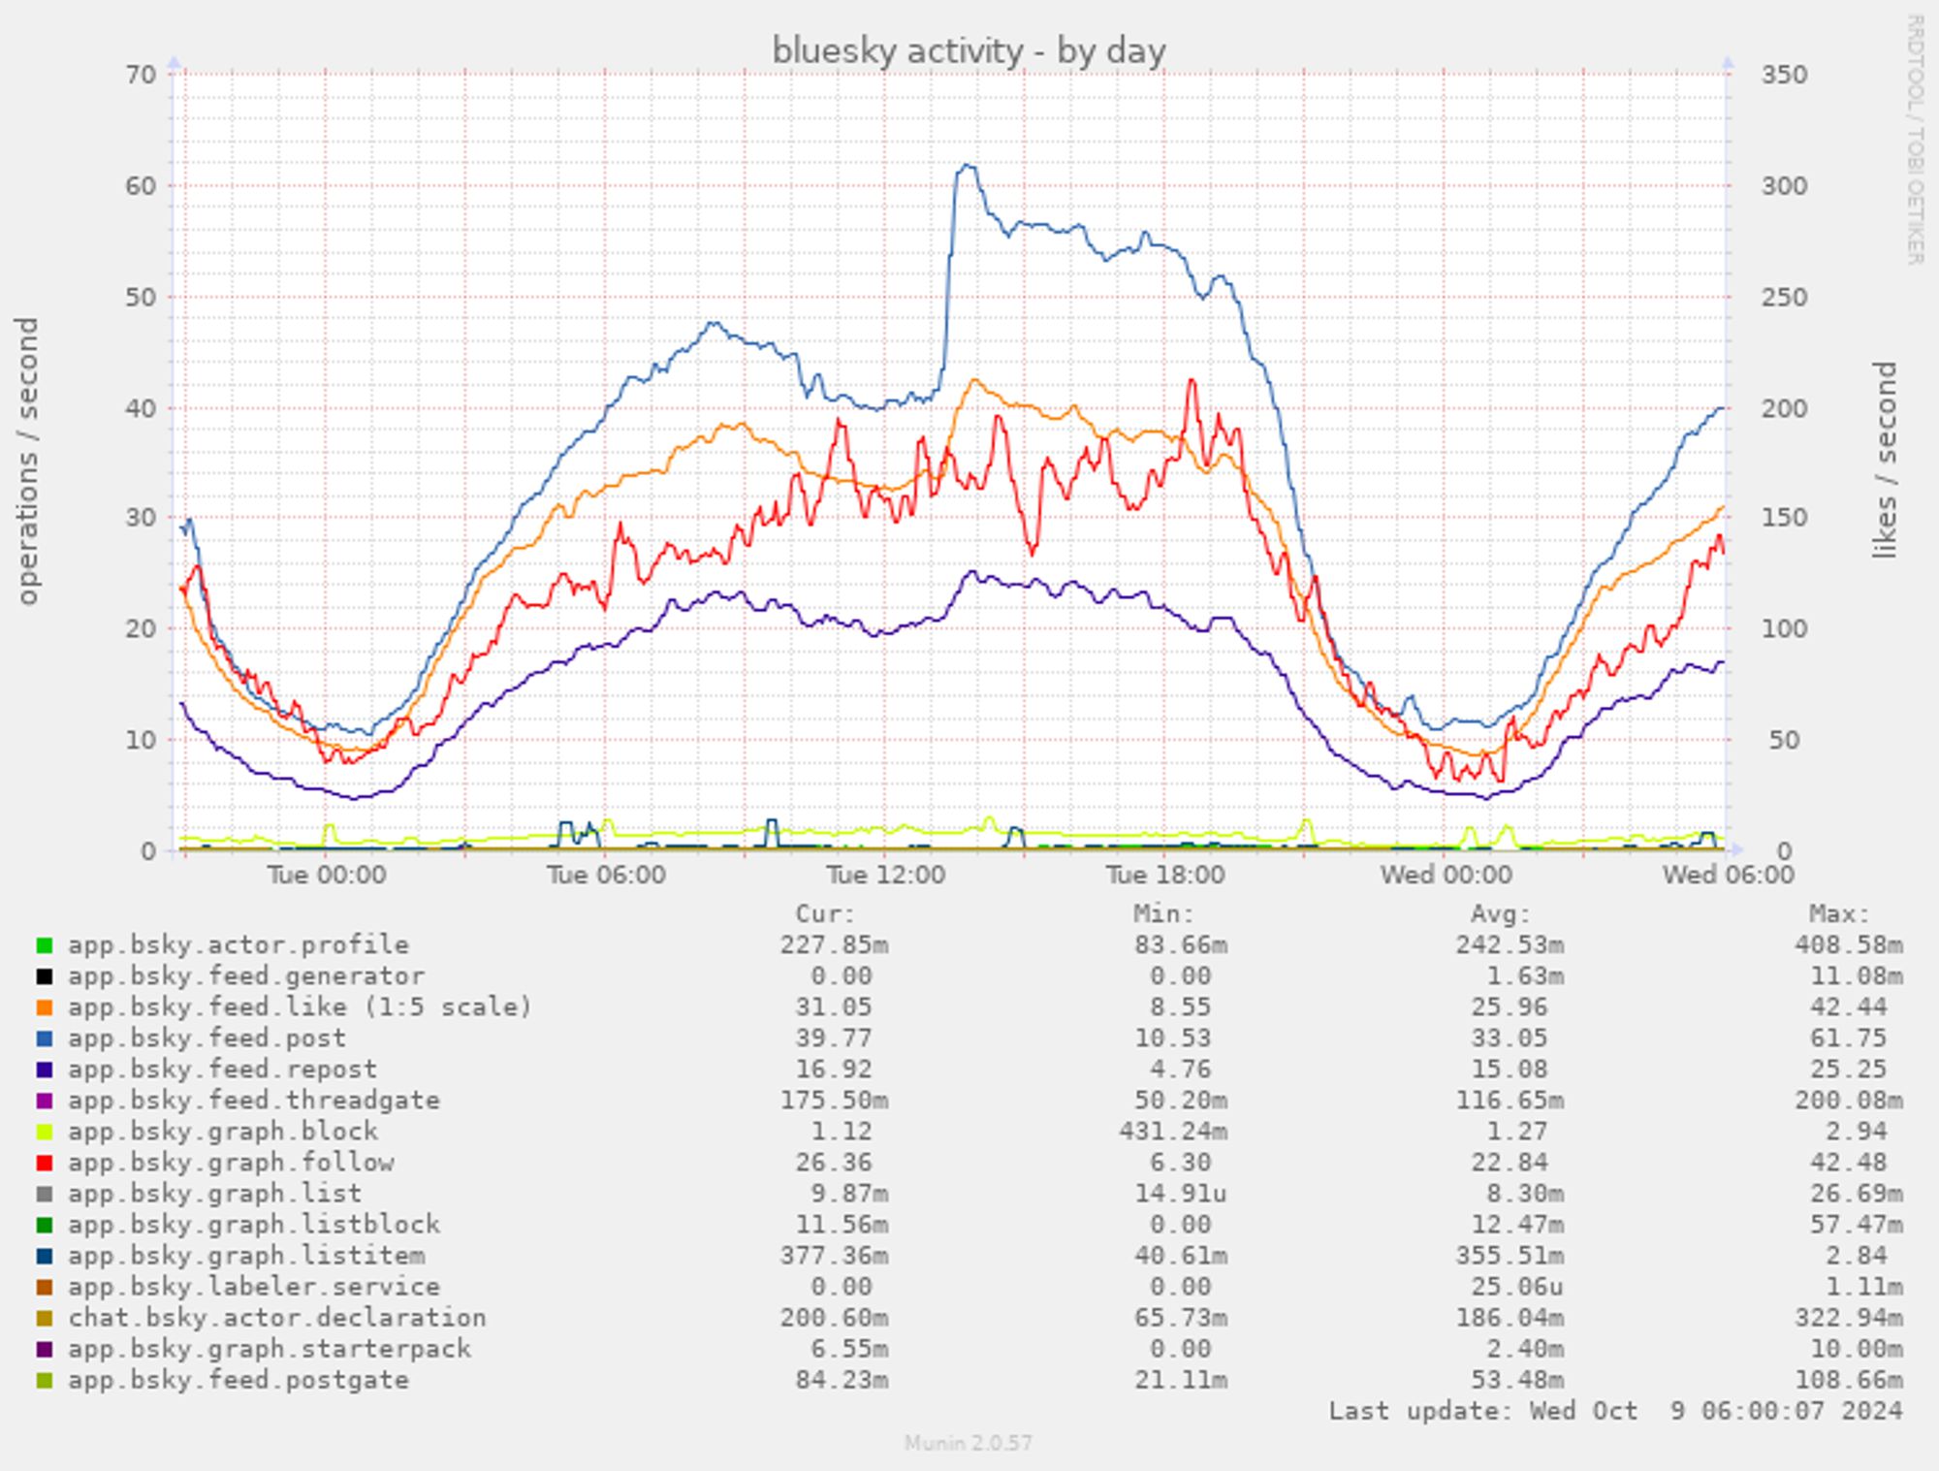Select the legend label app.bsky.feed.repost
1939x1471 pixels.
223,1069
